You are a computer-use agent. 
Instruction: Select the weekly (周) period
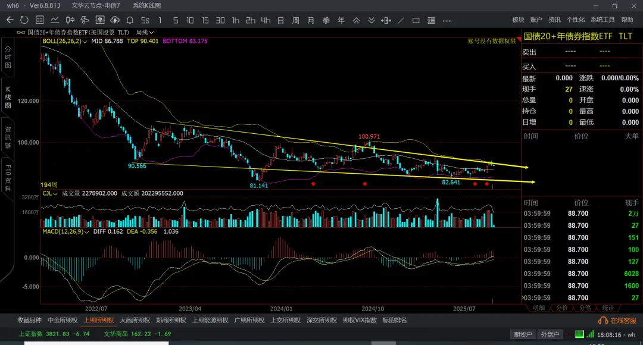point(296,20)
